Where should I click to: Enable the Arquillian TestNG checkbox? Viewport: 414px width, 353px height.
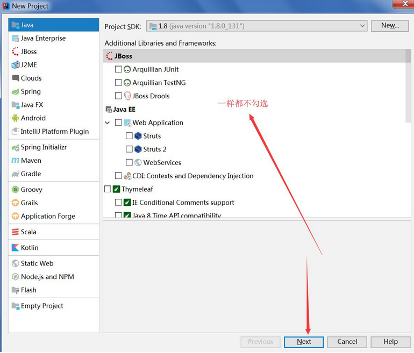pos(118,83)
